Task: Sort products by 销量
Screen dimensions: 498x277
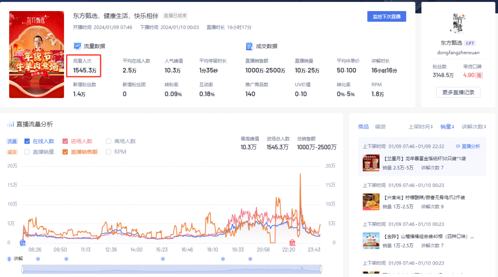Action: pos(447,127)
